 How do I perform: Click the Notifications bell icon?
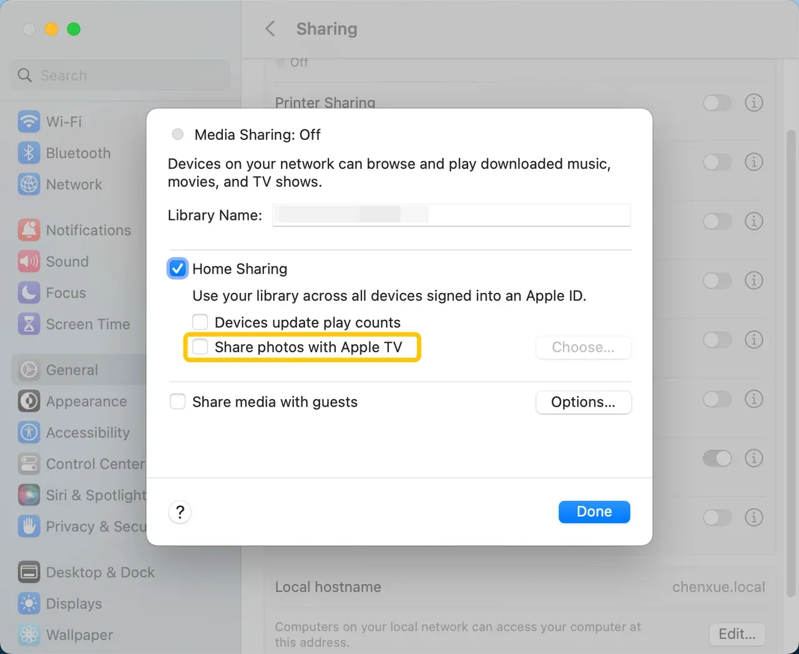pos(29,230)
